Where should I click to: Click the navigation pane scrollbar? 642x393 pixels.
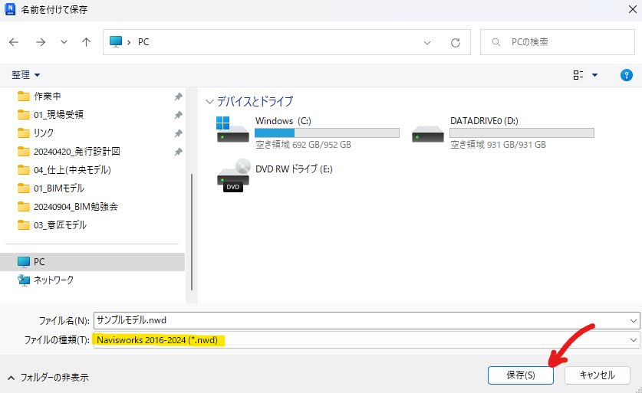[191, 231]
